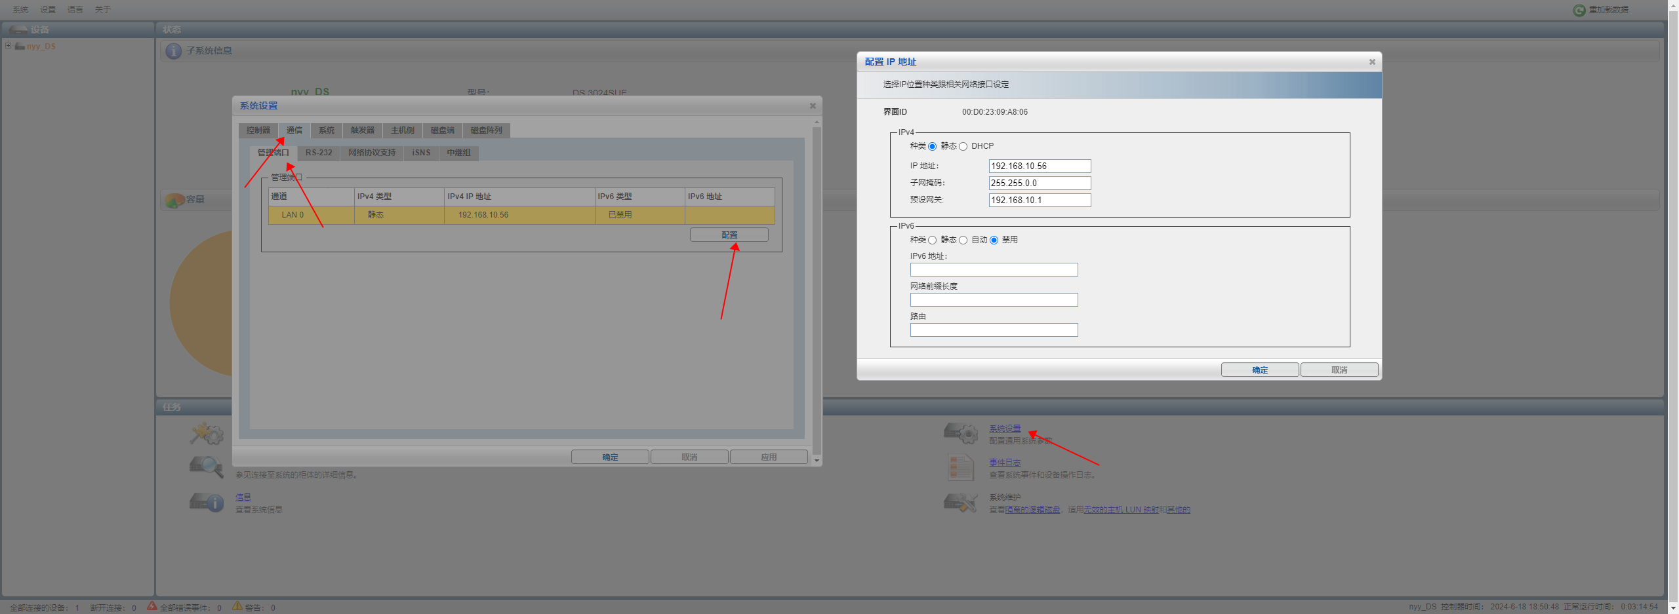Click the IP 地址 field showing 192.168.10.56
This screenshot has width=1679, height=614.
pos(1040,166)
